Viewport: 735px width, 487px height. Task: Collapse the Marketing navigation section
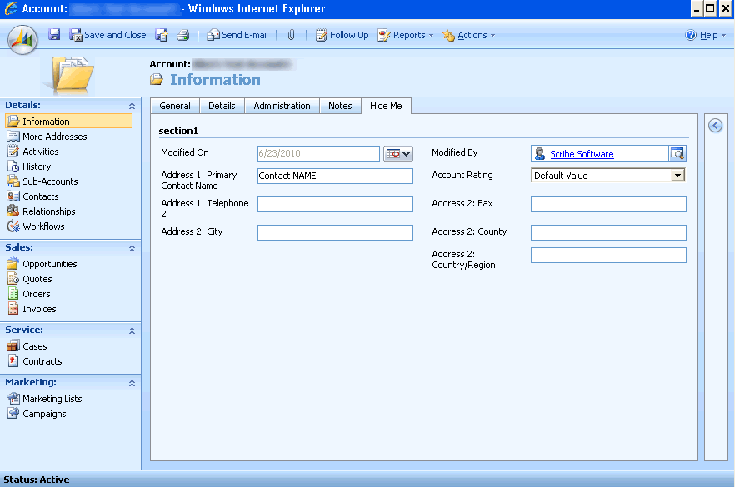click(x=132, y=383)
